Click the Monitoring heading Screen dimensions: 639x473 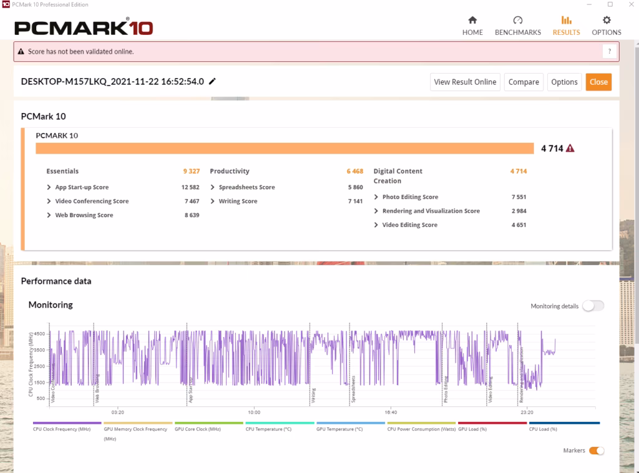[51, 305]
